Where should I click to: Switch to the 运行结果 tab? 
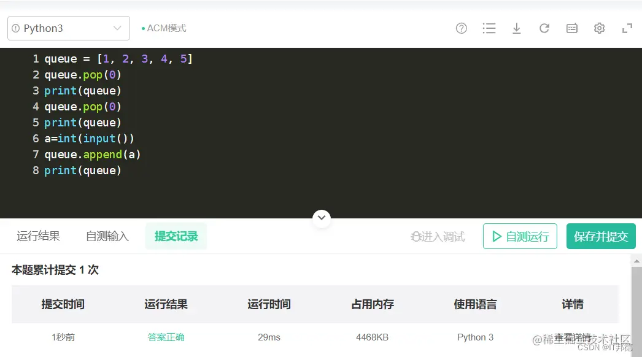[37, 236]
